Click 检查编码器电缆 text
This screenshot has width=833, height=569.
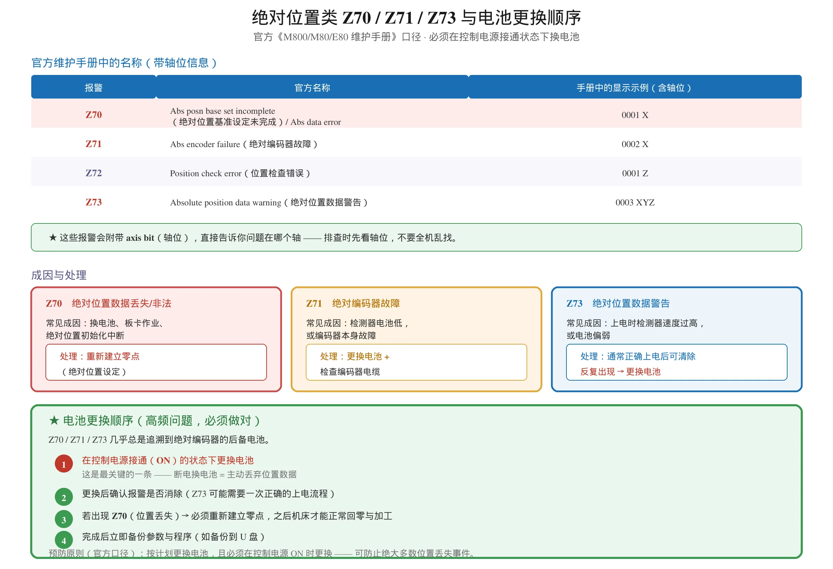[x=350, y=372]
